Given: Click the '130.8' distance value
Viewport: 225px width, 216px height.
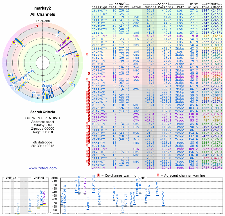Looking at the screenshot, I should [193, 114].
